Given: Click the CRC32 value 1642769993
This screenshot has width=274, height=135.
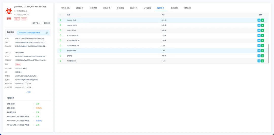Looking at the screenshot, I should (x=20, y=53).
